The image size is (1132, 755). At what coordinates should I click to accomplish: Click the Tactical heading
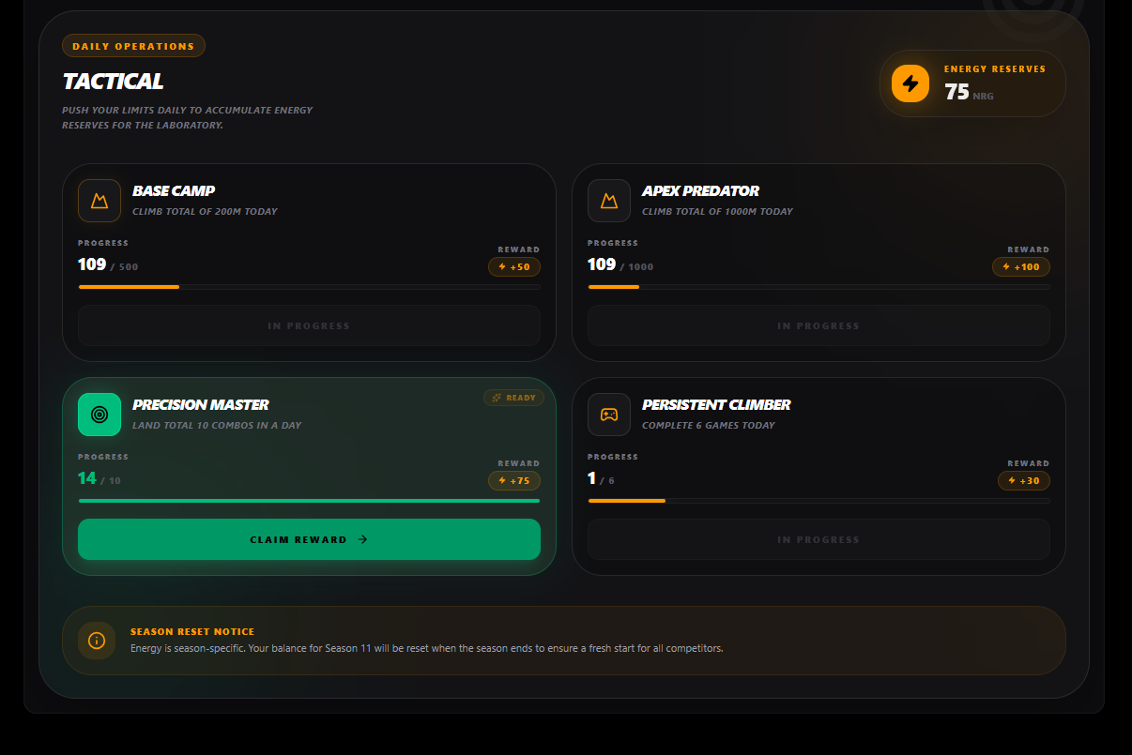(113, 82)
